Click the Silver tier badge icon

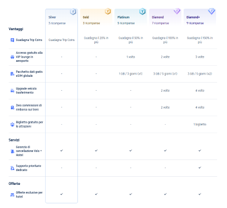coord(73,12)
